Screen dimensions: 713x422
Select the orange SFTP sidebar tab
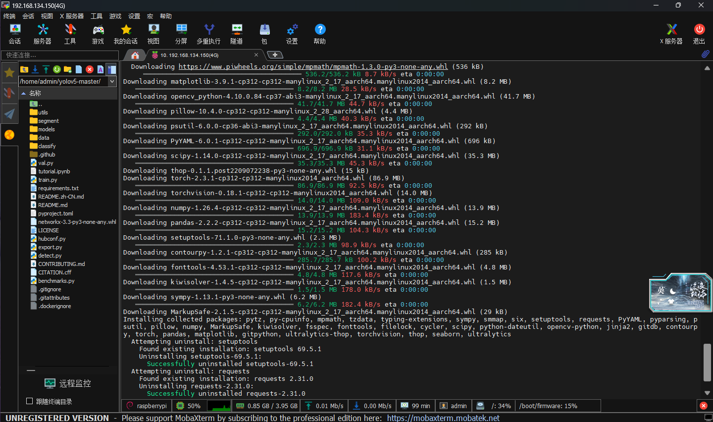pos(9,135)
